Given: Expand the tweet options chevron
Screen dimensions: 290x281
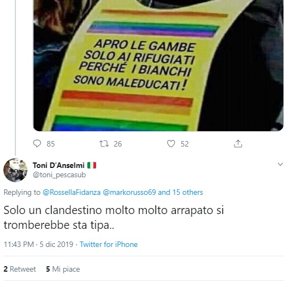Looking at the screenshot, I should [280, 164].
